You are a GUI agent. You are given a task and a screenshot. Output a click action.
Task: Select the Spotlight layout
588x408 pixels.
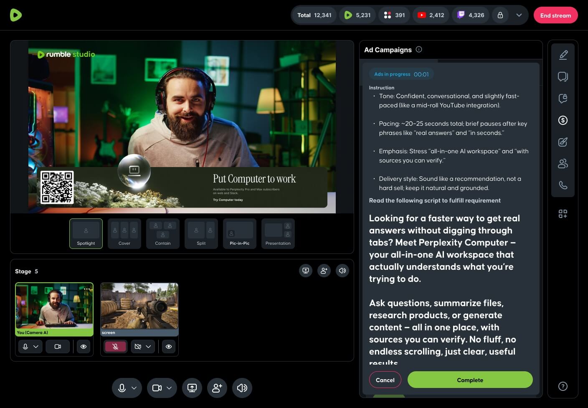(x=86, y=233)
